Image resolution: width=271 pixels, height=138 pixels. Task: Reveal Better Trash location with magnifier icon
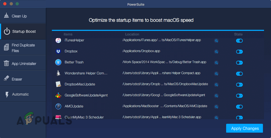tap(216, 63)
